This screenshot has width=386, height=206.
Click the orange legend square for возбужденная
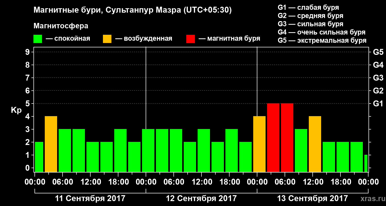point(107,39)
